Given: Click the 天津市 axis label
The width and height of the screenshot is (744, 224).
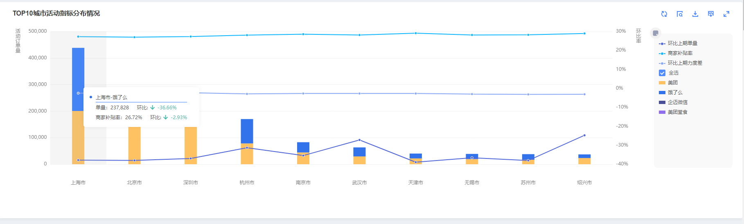Looking at the screenshot, I should (415, 183).
